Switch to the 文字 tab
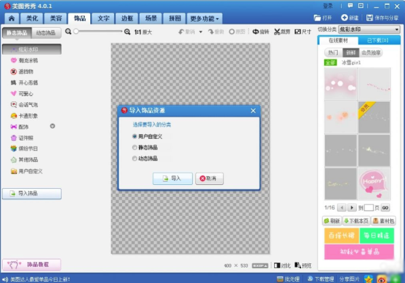 pos(103,18)
